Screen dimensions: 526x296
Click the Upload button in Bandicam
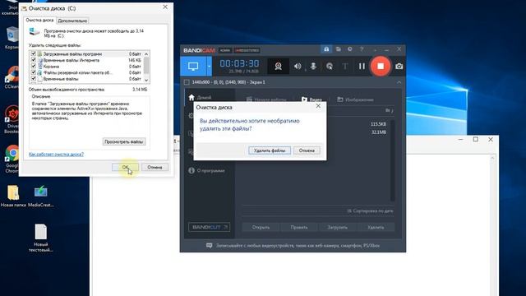click(x=337, y=227)
